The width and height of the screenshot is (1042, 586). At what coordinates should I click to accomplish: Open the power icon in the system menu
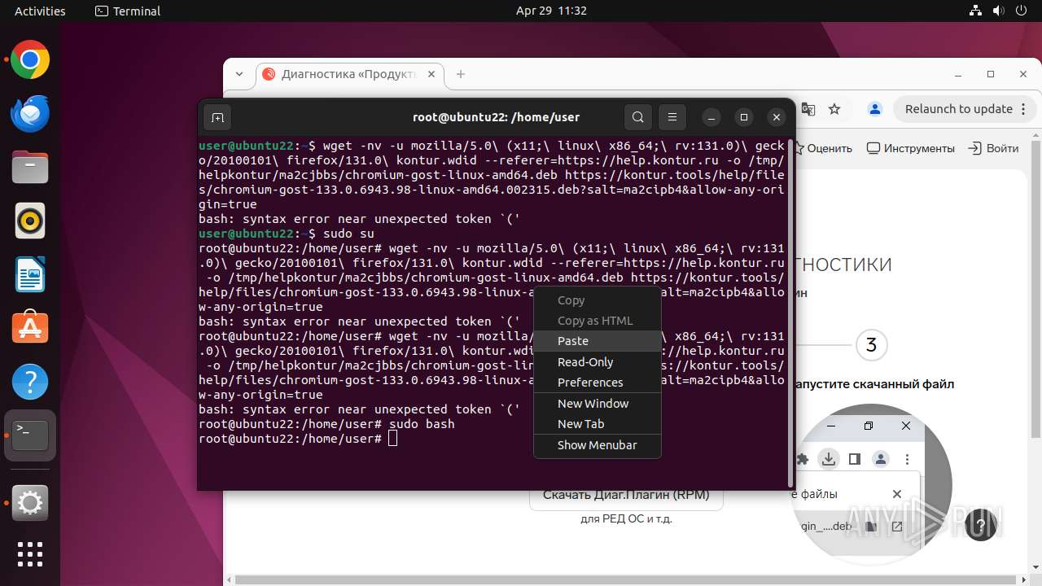[1022, 11]
